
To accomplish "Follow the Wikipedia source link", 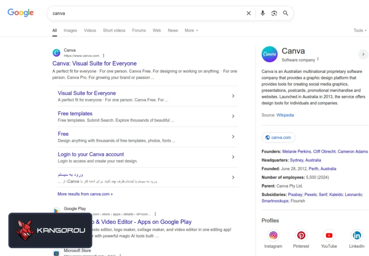I will click(x=285, y=115).
